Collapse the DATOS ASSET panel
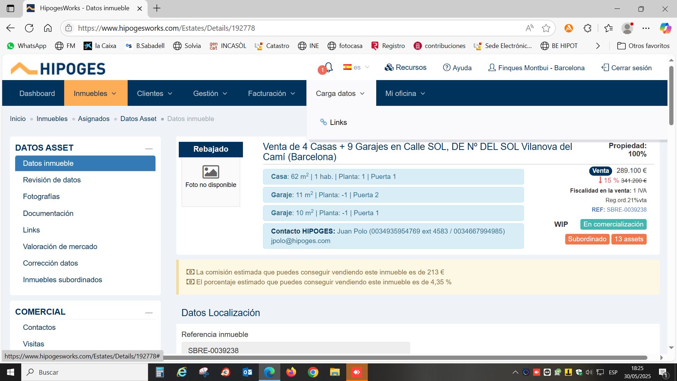The width and height of the screenshot is (677, 381). [x=149, y=149]
